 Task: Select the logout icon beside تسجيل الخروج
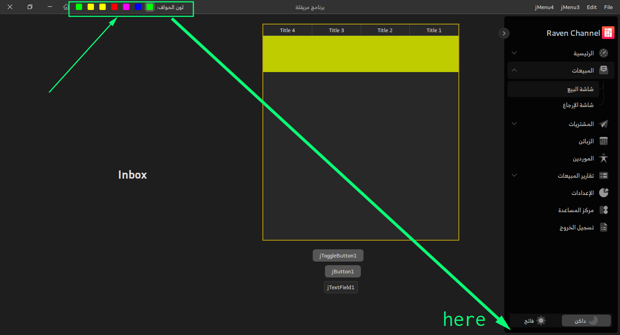pyautogui.click(x=604, y=227)
